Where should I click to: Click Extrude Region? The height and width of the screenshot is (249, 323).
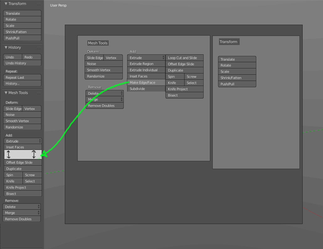point(146,64)
